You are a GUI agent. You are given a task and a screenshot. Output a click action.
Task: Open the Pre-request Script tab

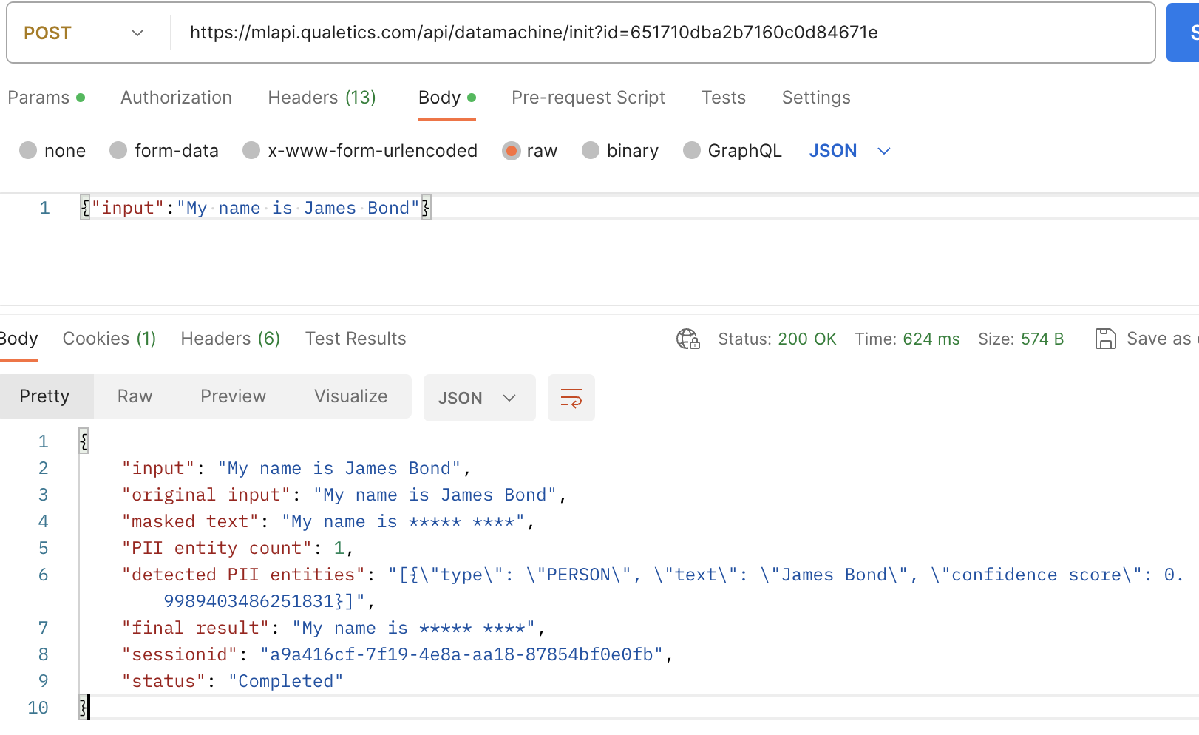(x=588, y=98)
